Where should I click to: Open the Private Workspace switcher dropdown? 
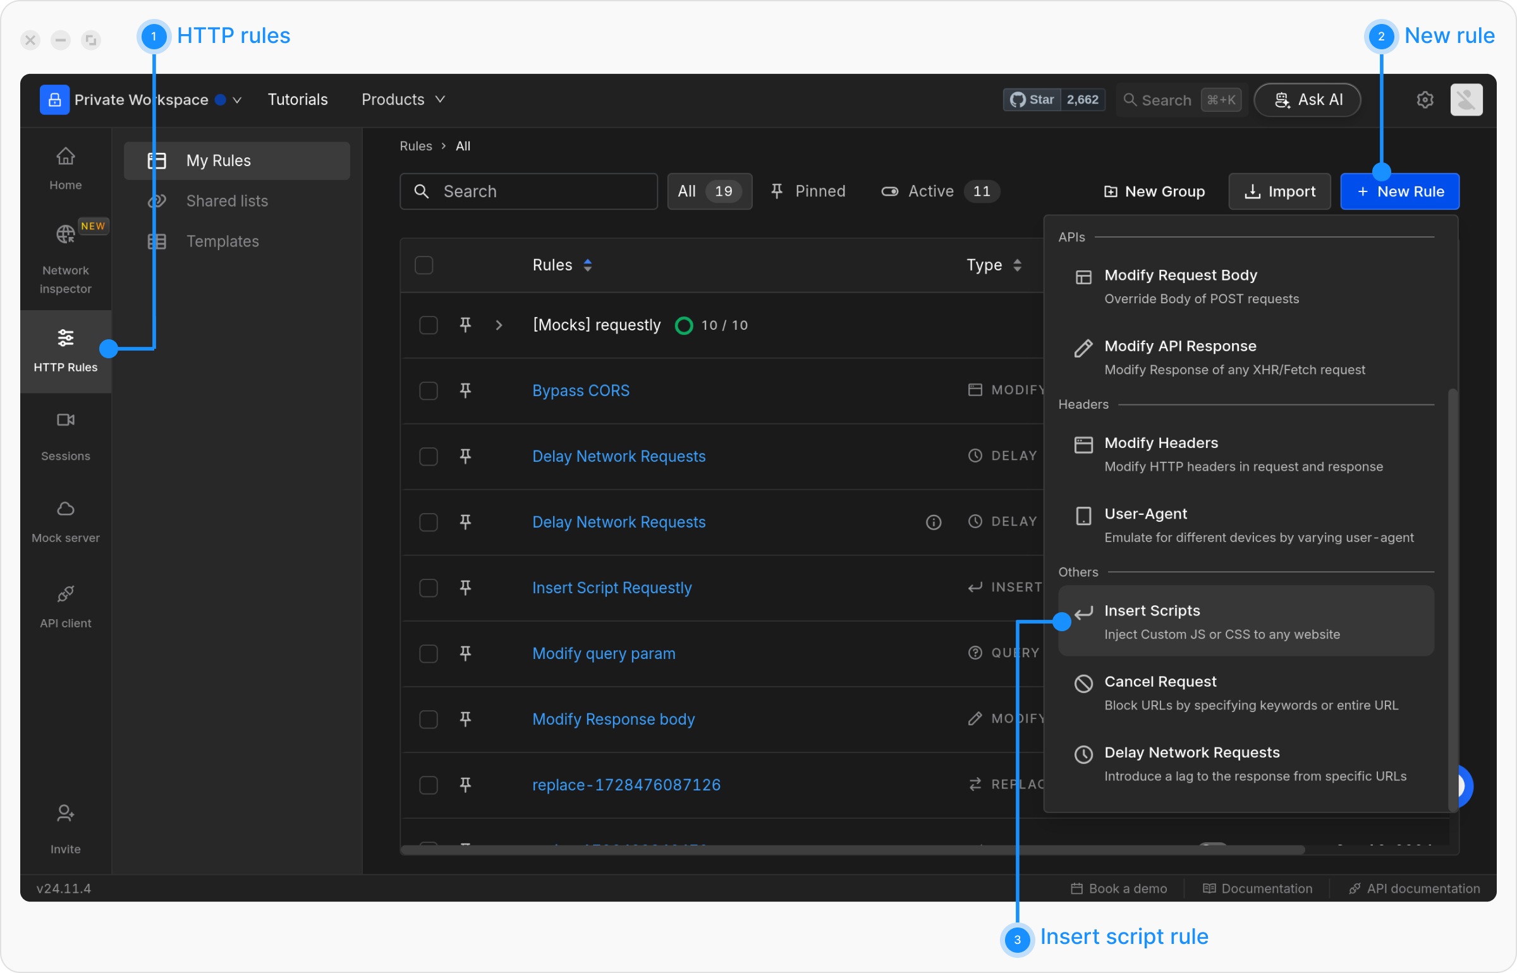click(x=238, y=100)
